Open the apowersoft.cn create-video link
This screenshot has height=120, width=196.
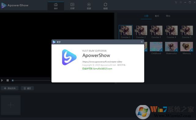pyautogui.click(x=102, y=62)
